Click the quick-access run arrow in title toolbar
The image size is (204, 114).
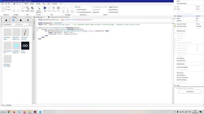[14, 4]
